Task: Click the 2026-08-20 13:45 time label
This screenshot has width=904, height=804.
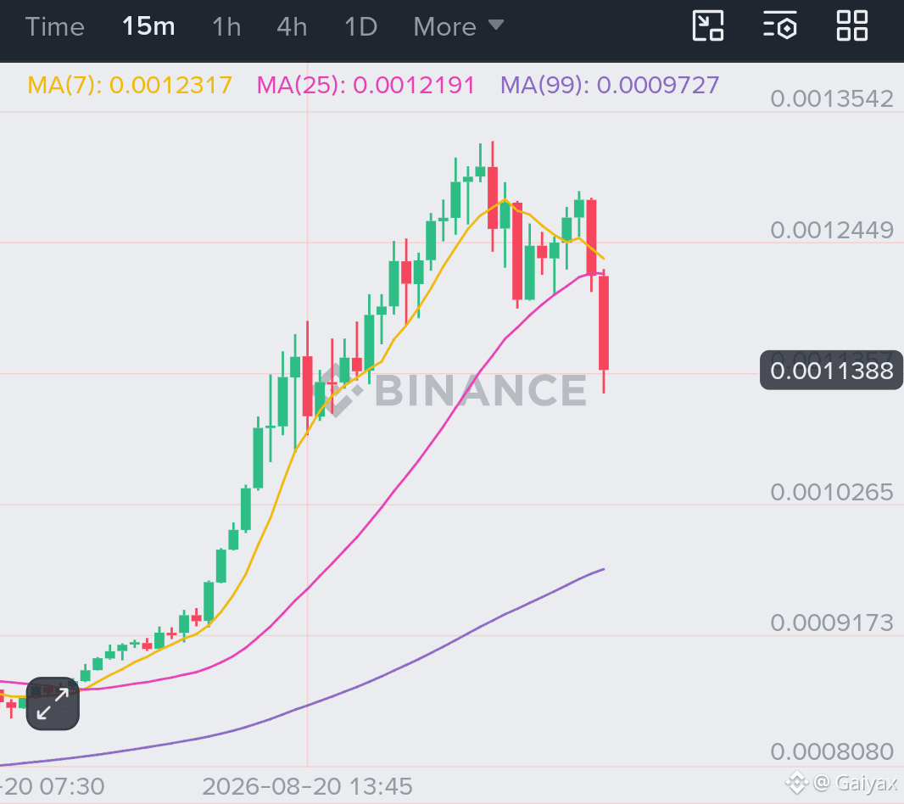Action: [x=307, y=786]
